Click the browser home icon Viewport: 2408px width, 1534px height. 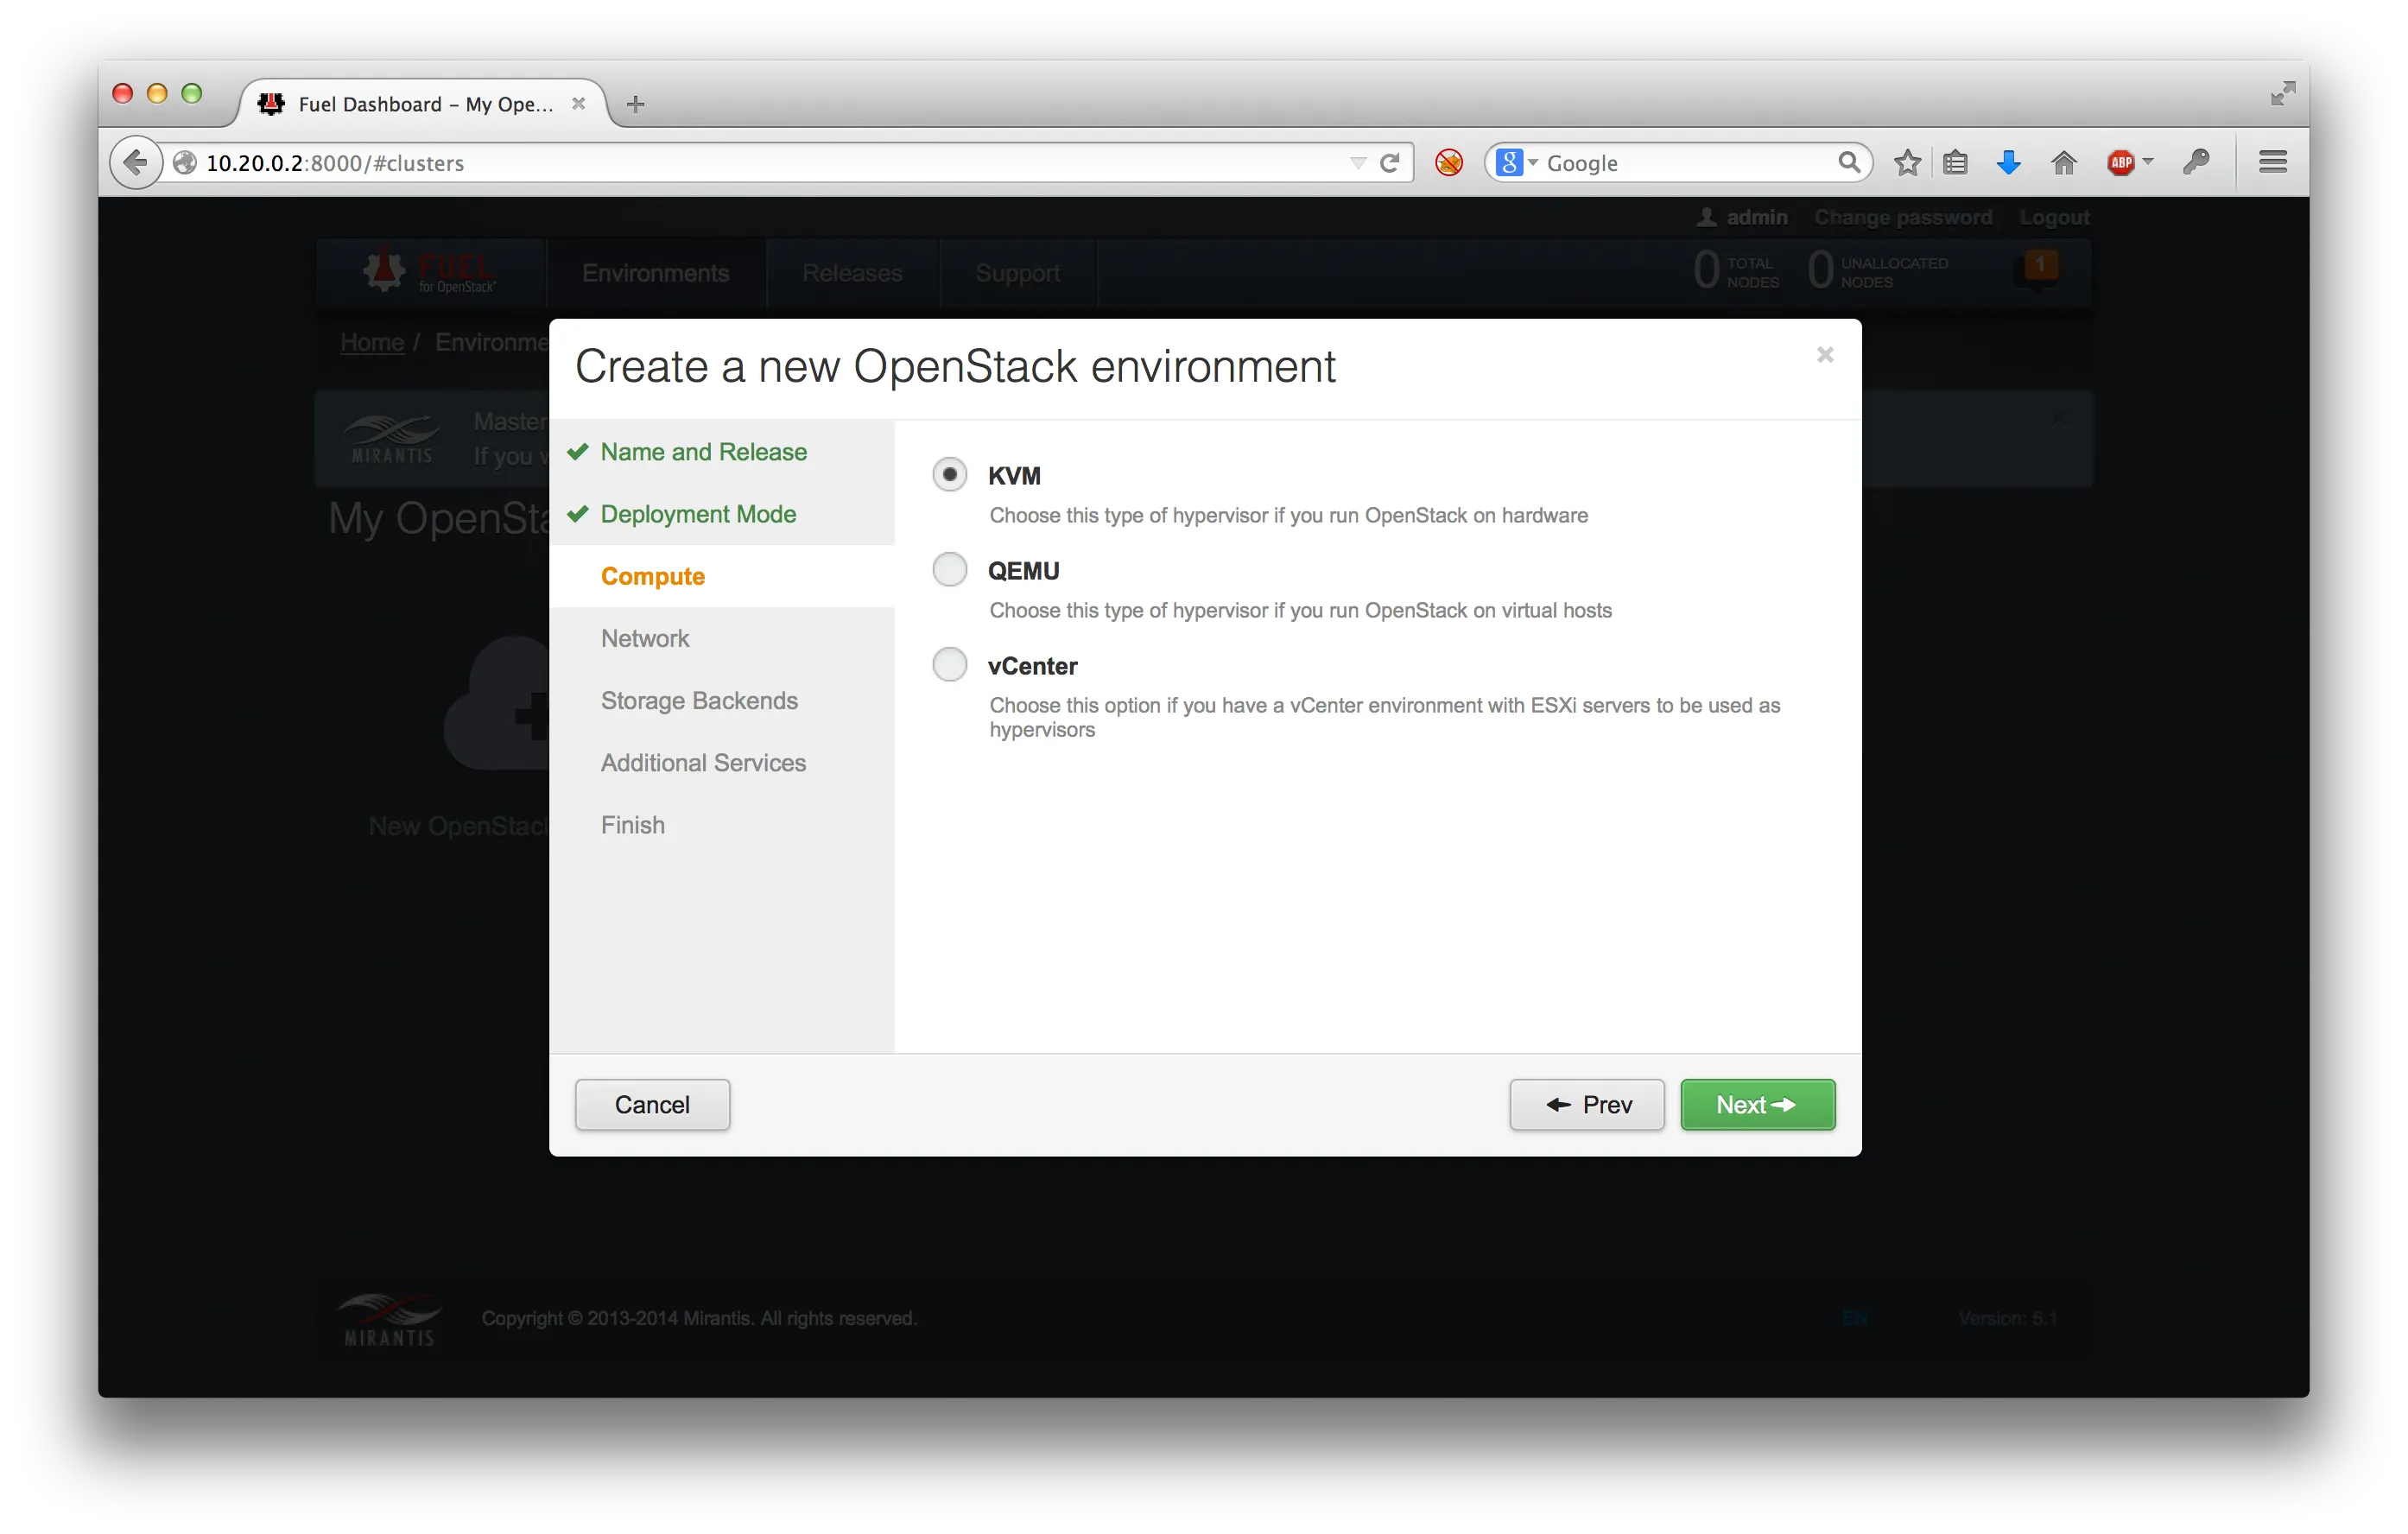click(x=2064, y=162)
